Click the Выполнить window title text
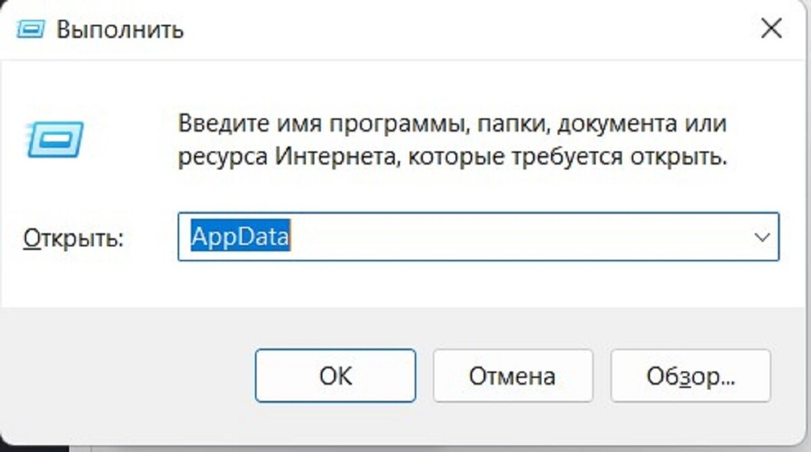This screenshot has height=452, width=811. click(120, 30)
